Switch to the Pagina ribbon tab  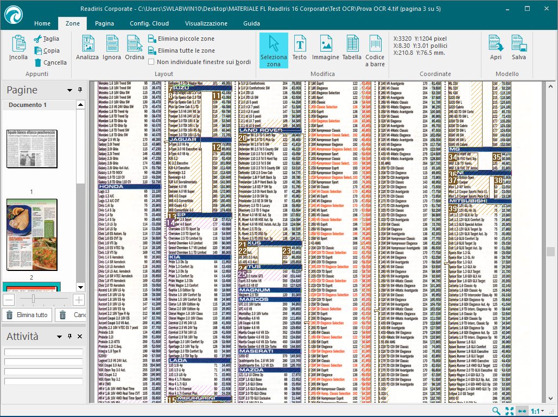click(x=104, y=24)
